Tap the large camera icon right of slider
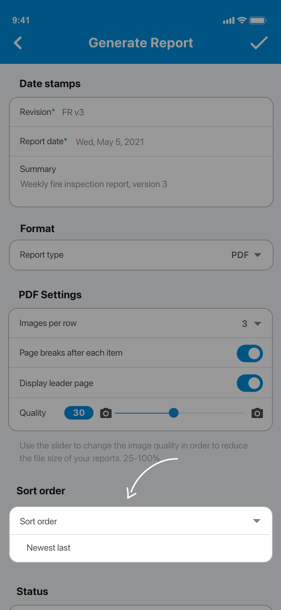This screenshot has height=610, width=281. [257, 413]
